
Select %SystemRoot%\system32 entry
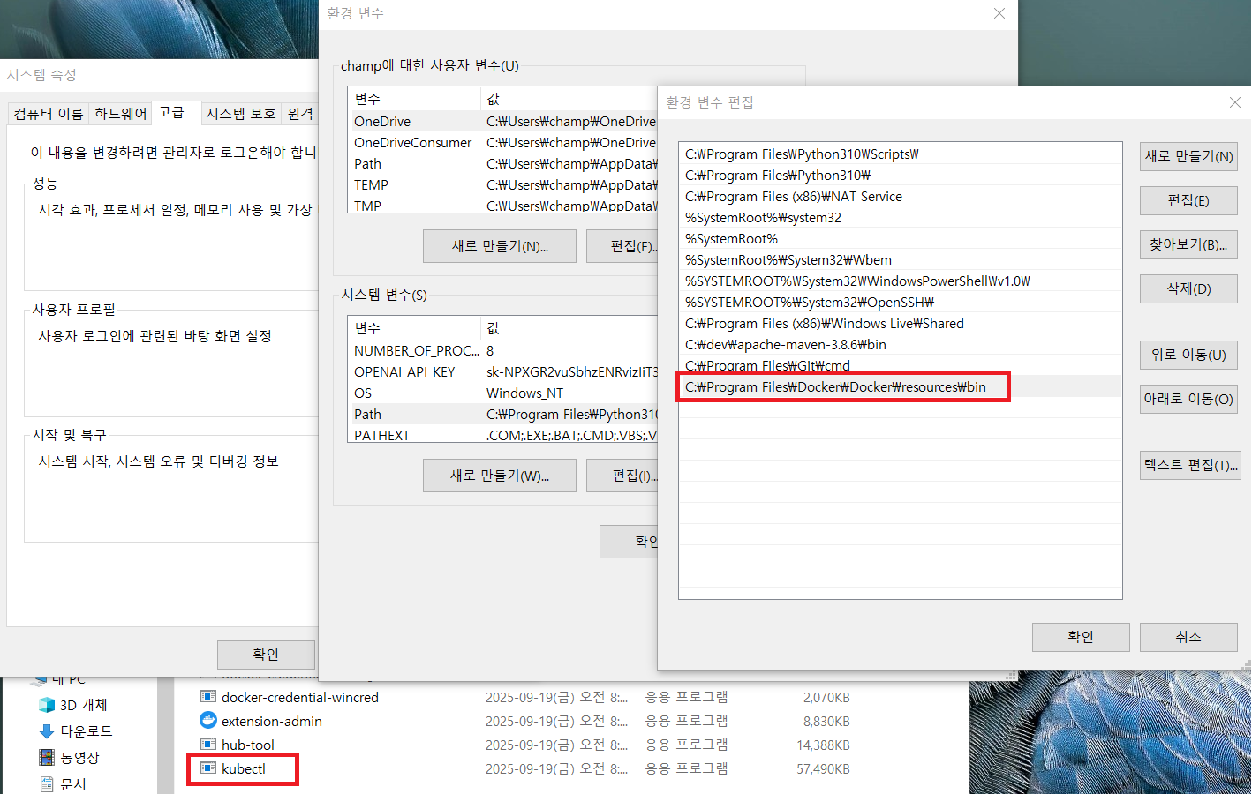900,217
